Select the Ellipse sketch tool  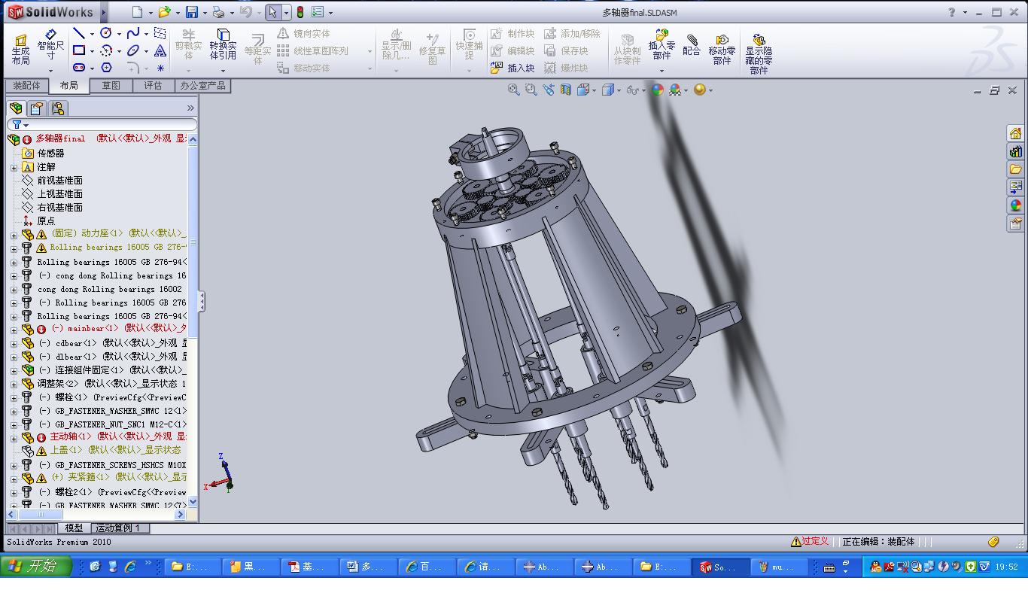point(132,50)
